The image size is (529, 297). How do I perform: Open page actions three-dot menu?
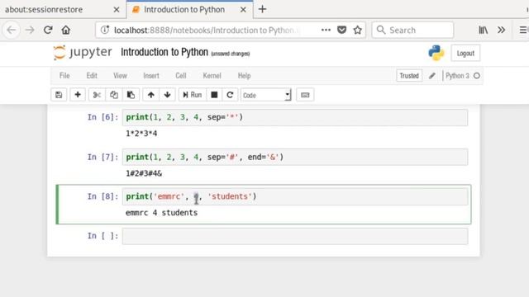tap(326, 30)
